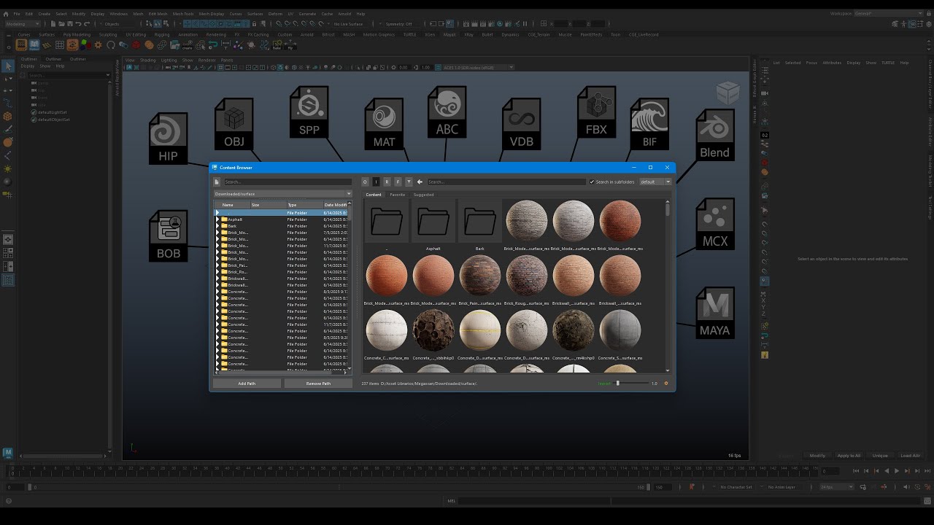Select the Poly Modeling shelf tab
This screenshot has width=934, height=525.
[77, 34]
